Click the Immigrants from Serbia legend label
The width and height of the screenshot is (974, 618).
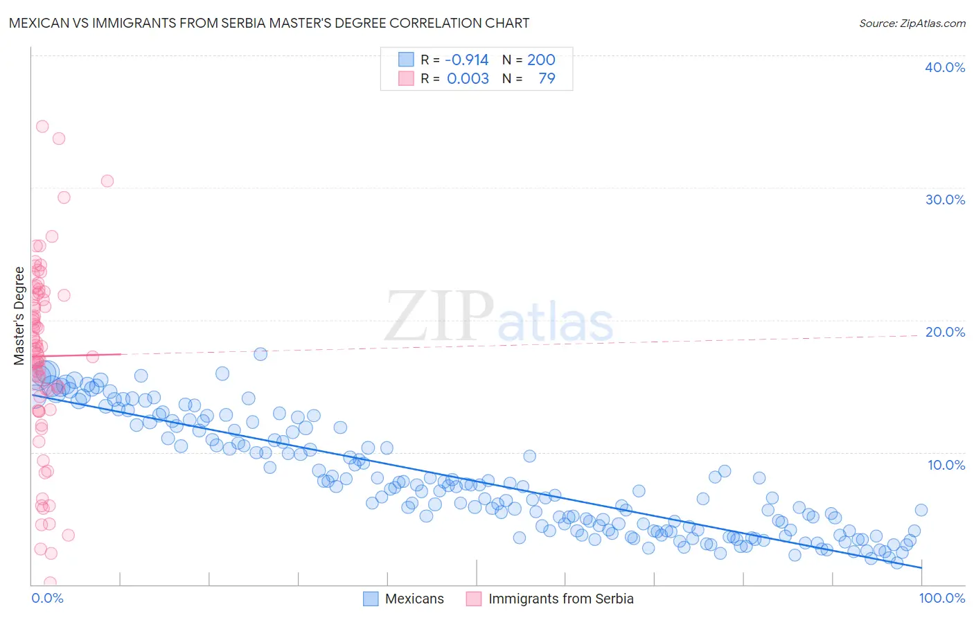[561, 599]
